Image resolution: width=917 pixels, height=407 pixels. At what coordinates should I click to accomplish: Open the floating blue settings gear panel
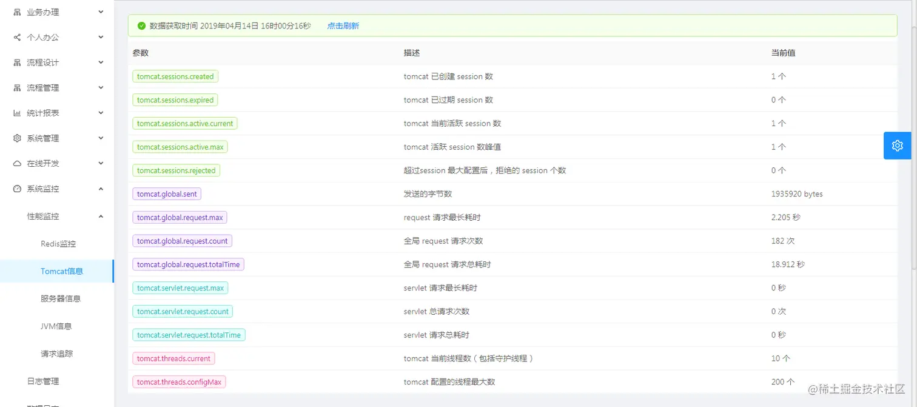[898, 146]
